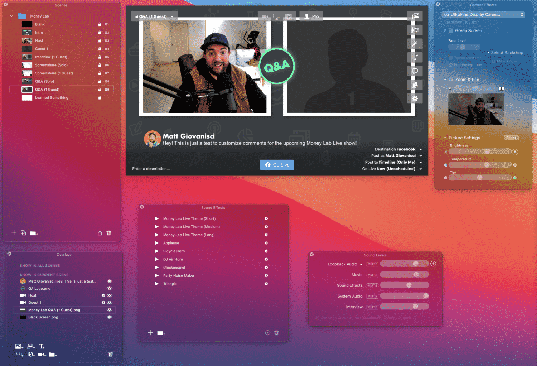Mute the System Audio source
Viewport: 537px width, 366px height.
coord(372,297)
